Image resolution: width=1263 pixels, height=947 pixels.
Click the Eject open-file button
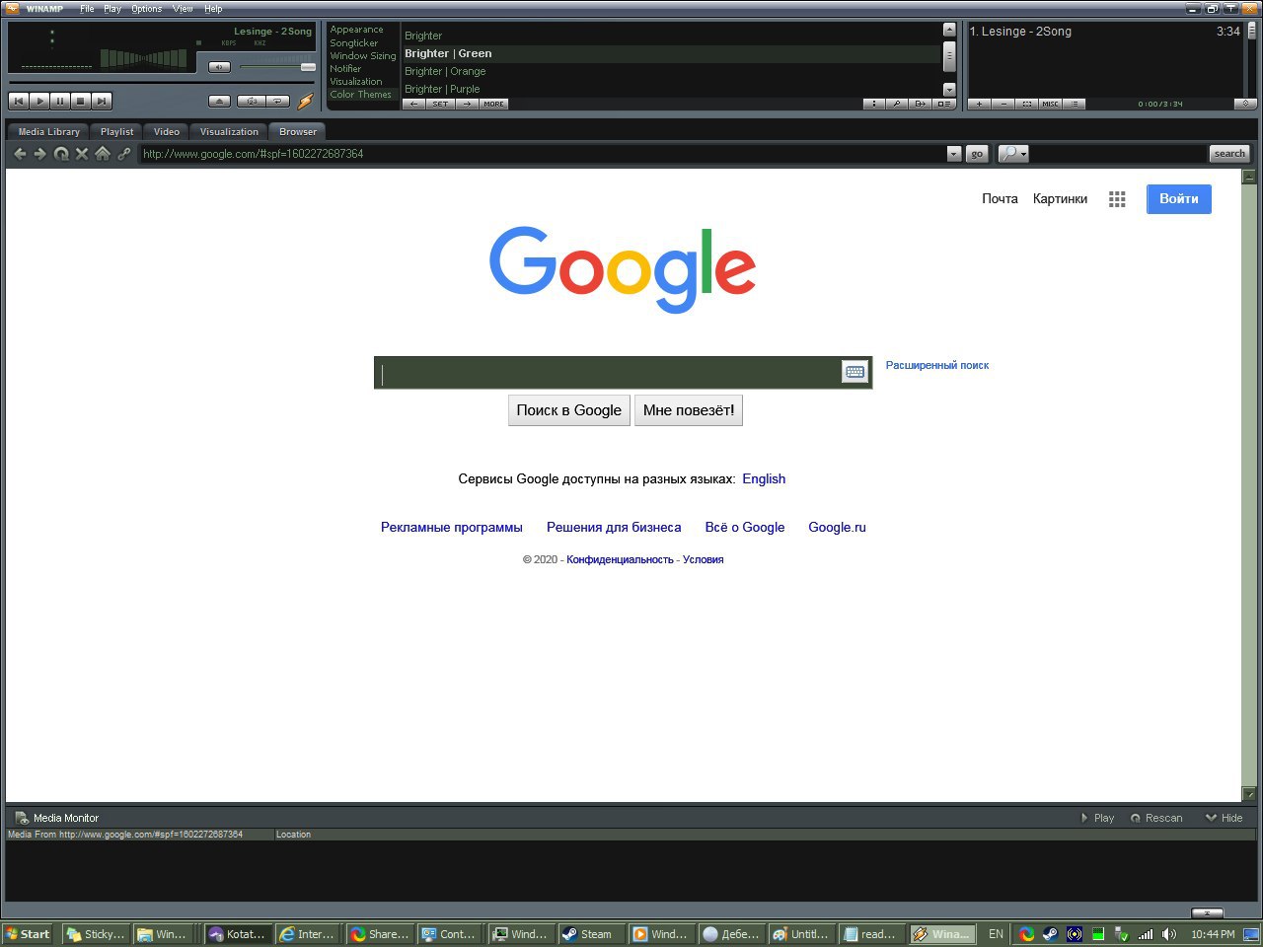220,101
